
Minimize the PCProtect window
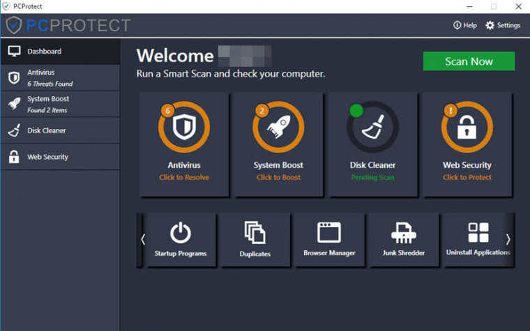pos(469,6)
